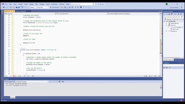Open the Tic_Tac_Toe.Form1 class dropdown
The width and height of the screenshot is (185, 104).
[x=82, y=14]
